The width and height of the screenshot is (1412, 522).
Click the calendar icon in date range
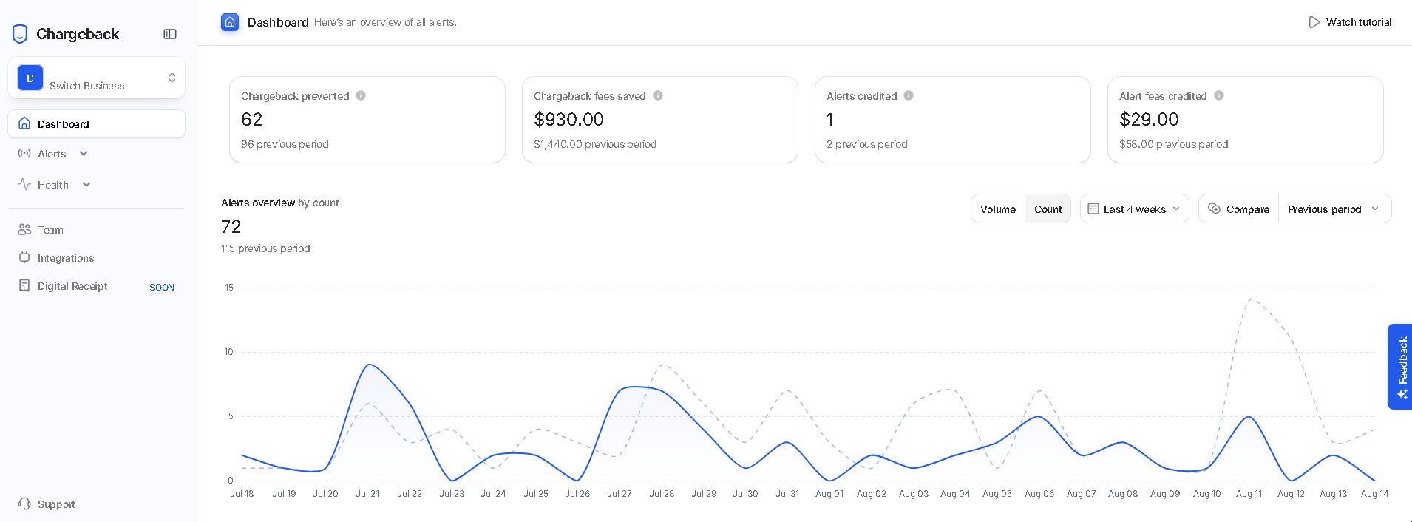pos(1093,209)
